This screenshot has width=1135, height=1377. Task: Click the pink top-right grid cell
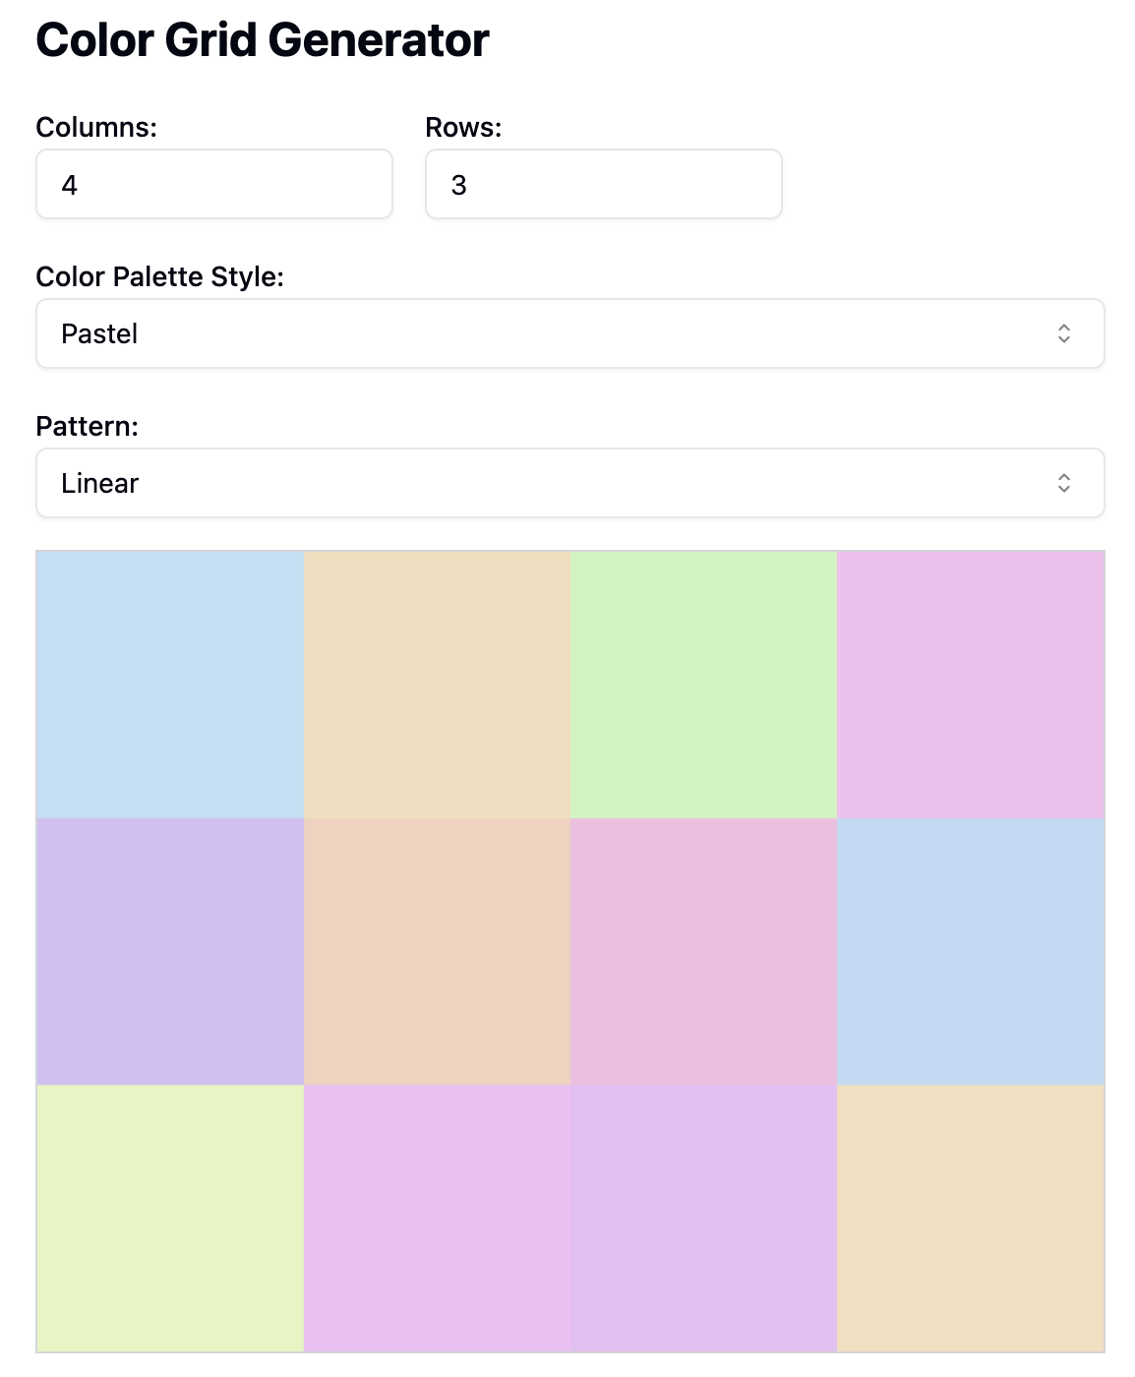971,685
